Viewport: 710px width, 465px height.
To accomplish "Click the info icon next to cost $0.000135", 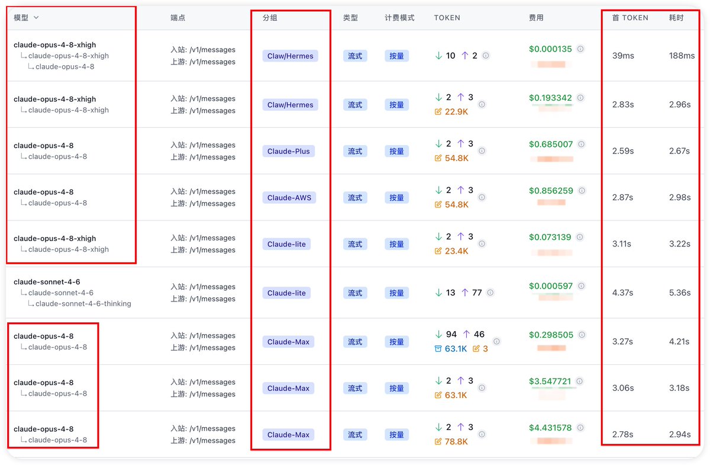I will tap(580, 49).
